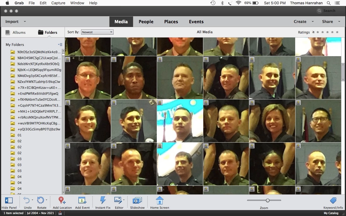Click in the Search field

click(x=330, y=11)
